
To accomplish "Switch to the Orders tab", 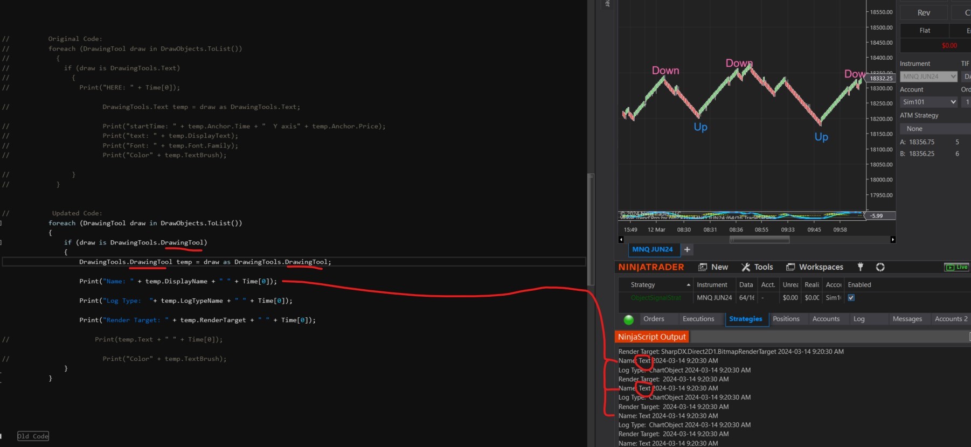I will 654,319.
